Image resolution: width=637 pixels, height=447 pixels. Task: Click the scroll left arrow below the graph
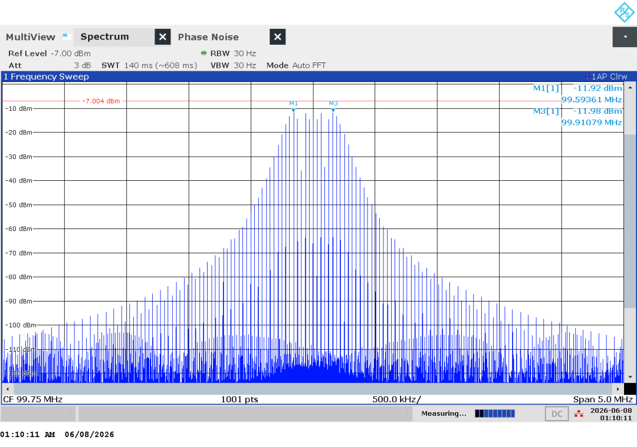pyautogui.click(x=7, y=389)
